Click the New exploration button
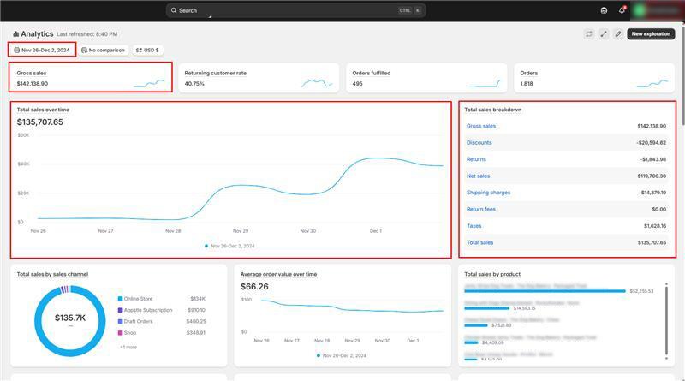685x381 pixels. click(x=651, y=34)
